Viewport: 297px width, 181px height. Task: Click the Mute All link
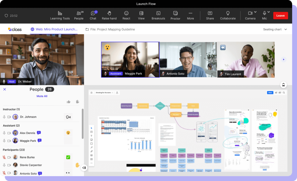(42, 96)
